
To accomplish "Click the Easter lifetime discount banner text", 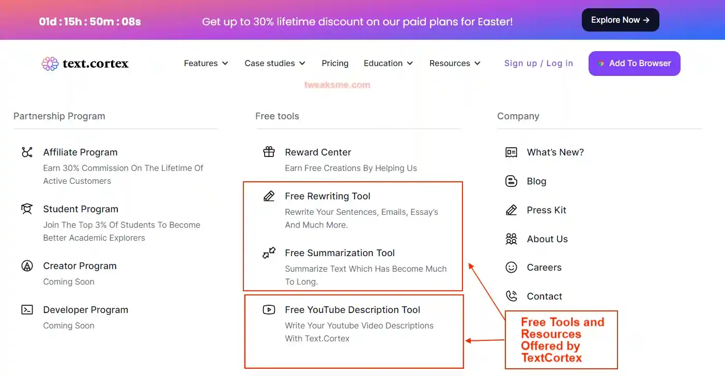I will tap(358, 22).
